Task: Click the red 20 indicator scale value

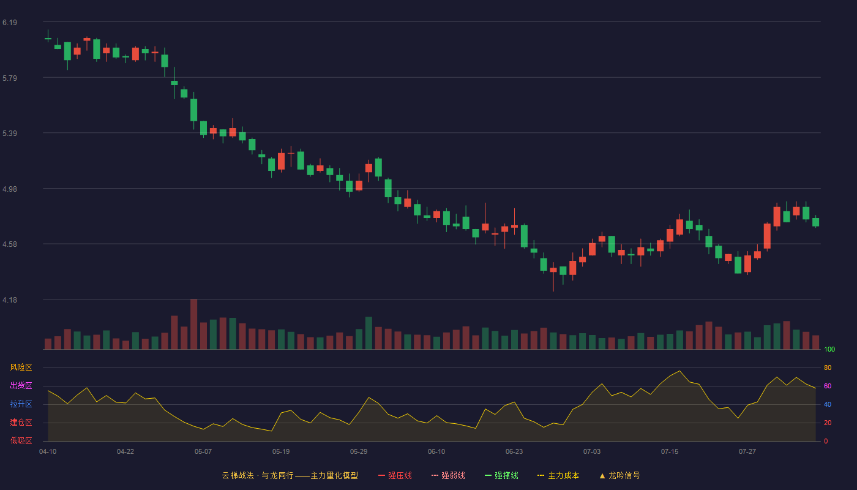Action: click(828, 423)
